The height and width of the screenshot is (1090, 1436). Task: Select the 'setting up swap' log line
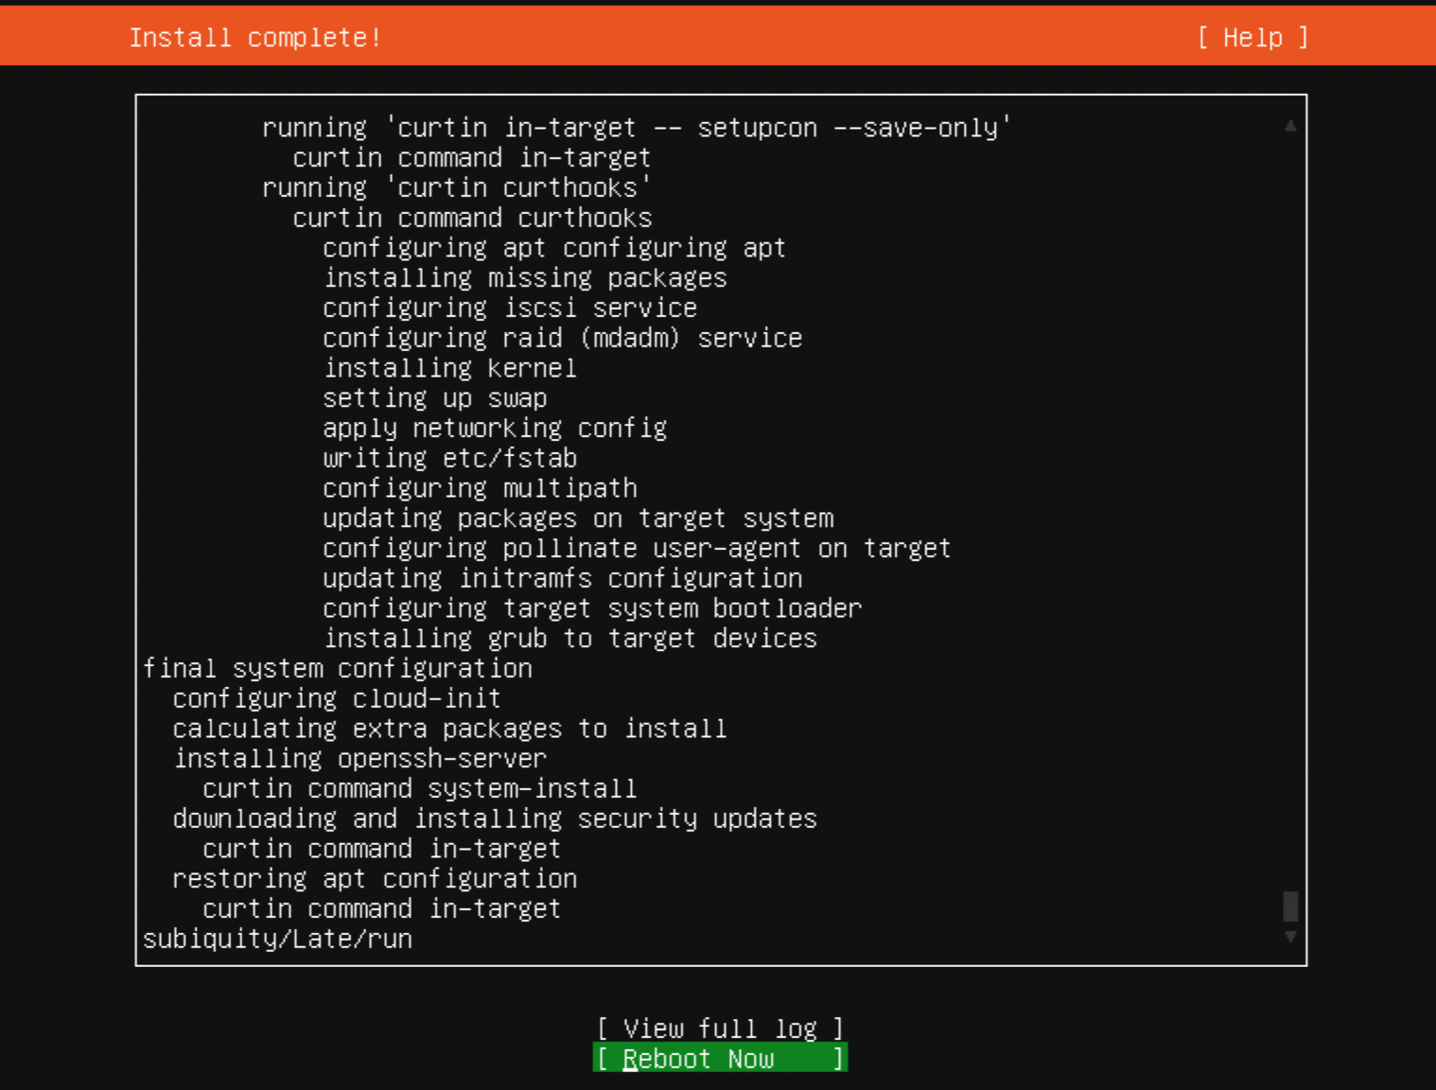pos(435,398)
